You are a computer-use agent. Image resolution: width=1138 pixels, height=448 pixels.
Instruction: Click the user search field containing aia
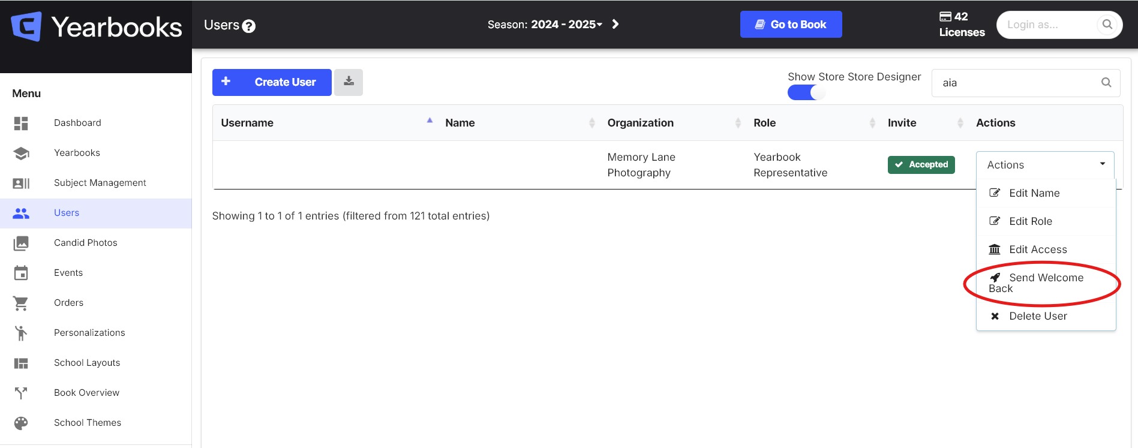coord(1025,83)
